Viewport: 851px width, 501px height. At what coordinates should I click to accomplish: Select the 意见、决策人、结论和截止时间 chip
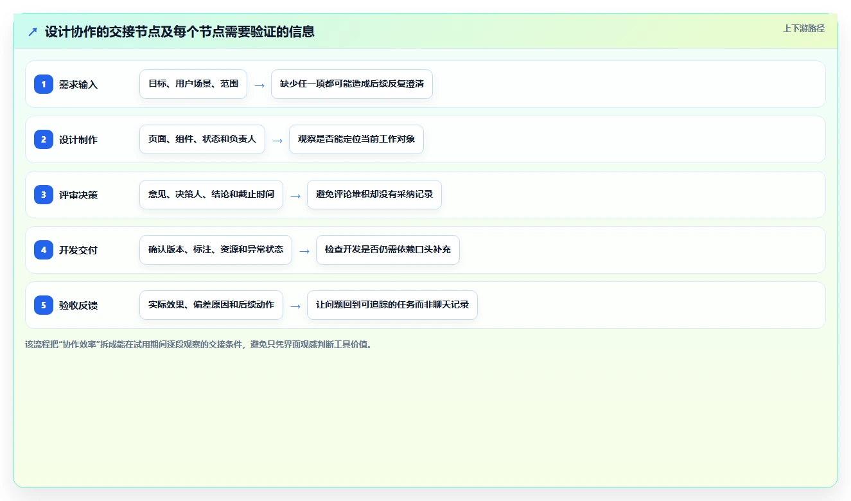tap(211, 195)
